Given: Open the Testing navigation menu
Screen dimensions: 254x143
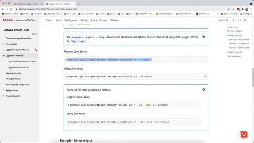Looking at the screenshot, I should click(84, 20).
